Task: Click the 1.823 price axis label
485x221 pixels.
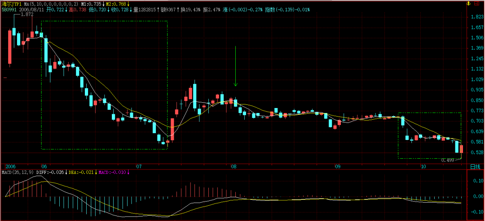Action: [477, 17]
